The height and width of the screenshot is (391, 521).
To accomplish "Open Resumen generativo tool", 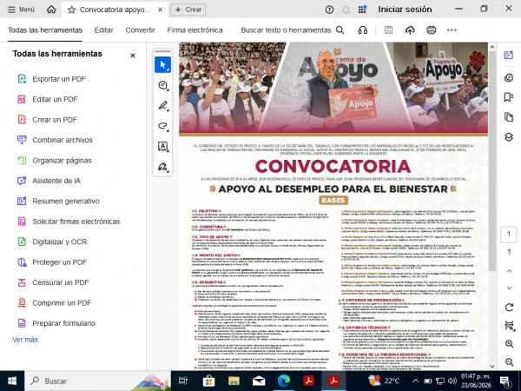I will pos(58,202).
